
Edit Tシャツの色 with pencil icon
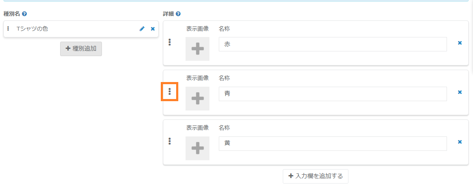pos(142,29)
